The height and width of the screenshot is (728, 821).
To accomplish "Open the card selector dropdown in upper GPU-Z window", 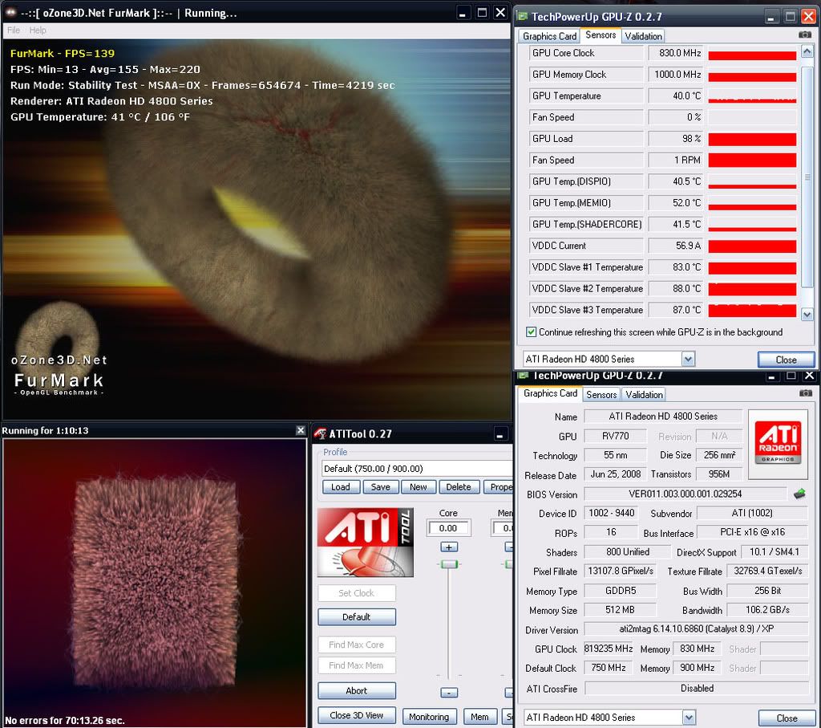I will click(688, 359).
